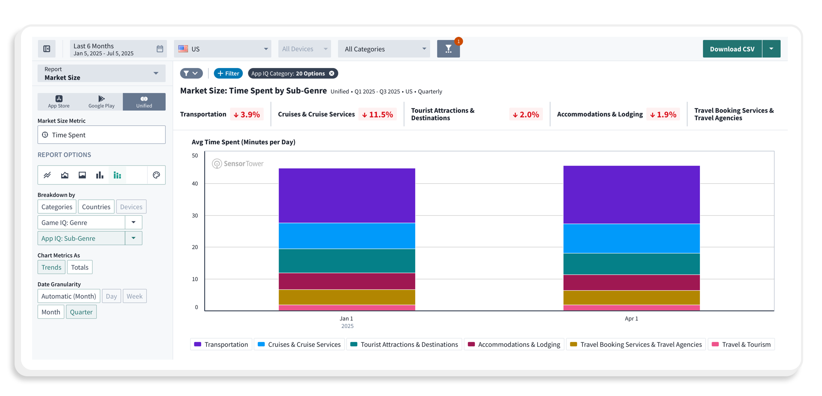The height and width of the screenshot is (396, 822).
Task: Click the maroon Accommodations segment in Apr 1 bar
Action: pyautogui.click(x=631, y=283)
